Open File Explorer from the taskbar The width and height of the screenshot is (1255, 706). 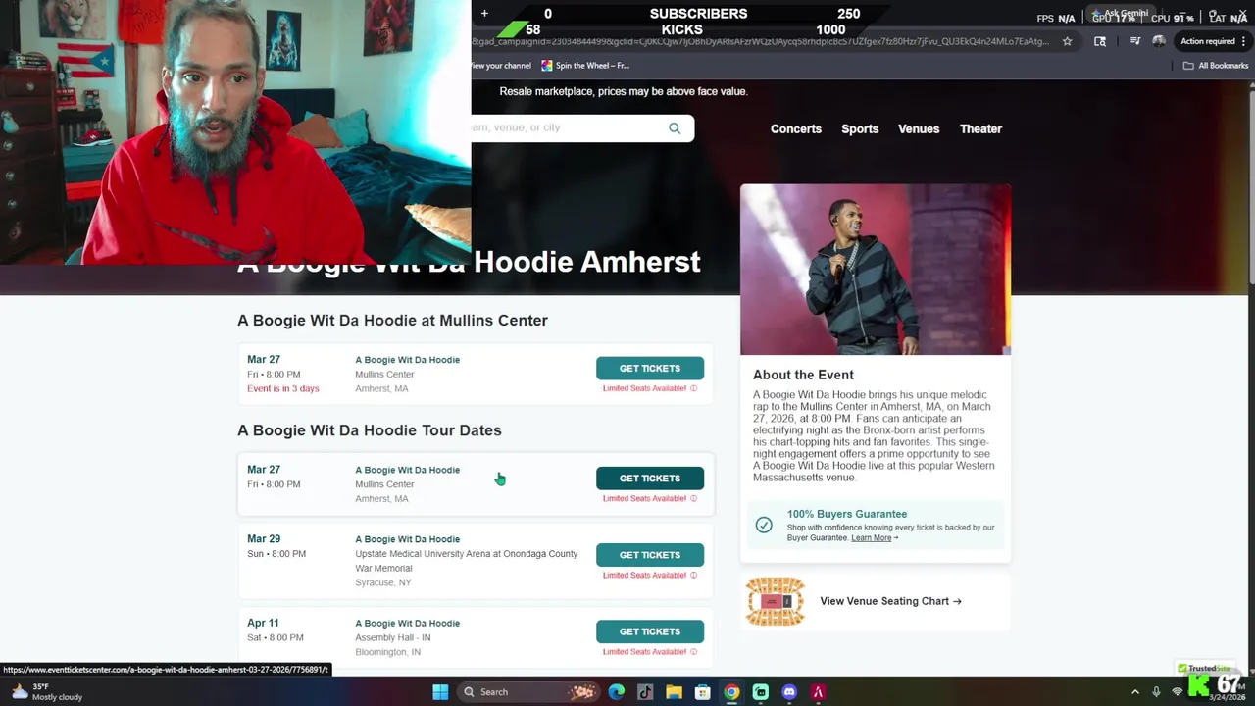tap(674, 692)
